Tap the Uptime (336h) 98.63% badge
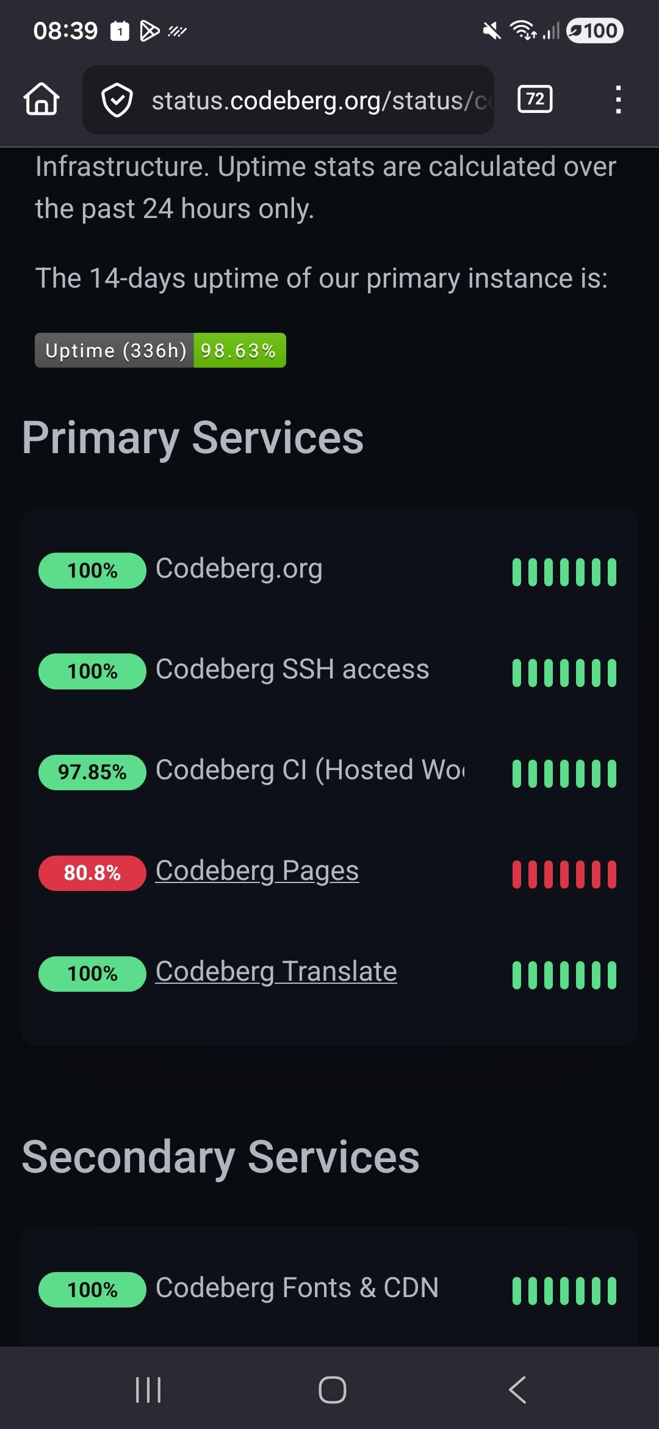659x1429 pixels. coord(160,351)
